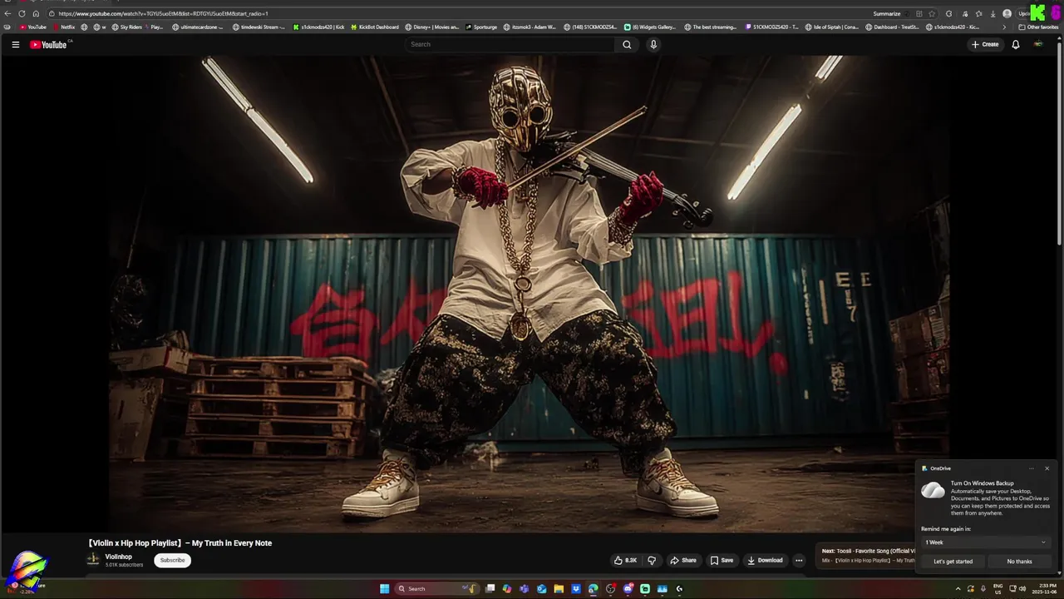Viewport: 1064px width, 599px height.
Task: Save the video to a playlist
Action: (721, 560)
